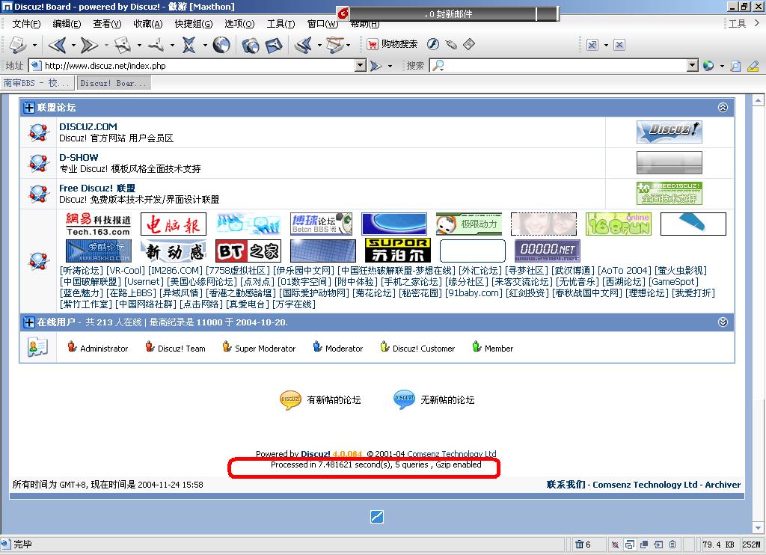
Task: Toggle the ad blocker status bar icon
Action: pyautogui.click(x=616, y=545)
